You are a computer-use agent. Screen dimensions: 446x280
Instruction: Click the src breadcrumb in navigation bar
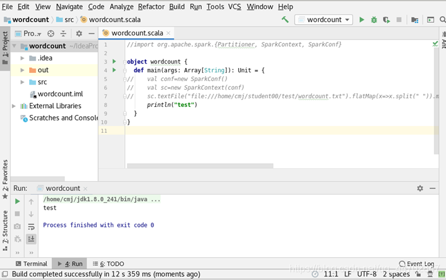(x=65, y=20)
